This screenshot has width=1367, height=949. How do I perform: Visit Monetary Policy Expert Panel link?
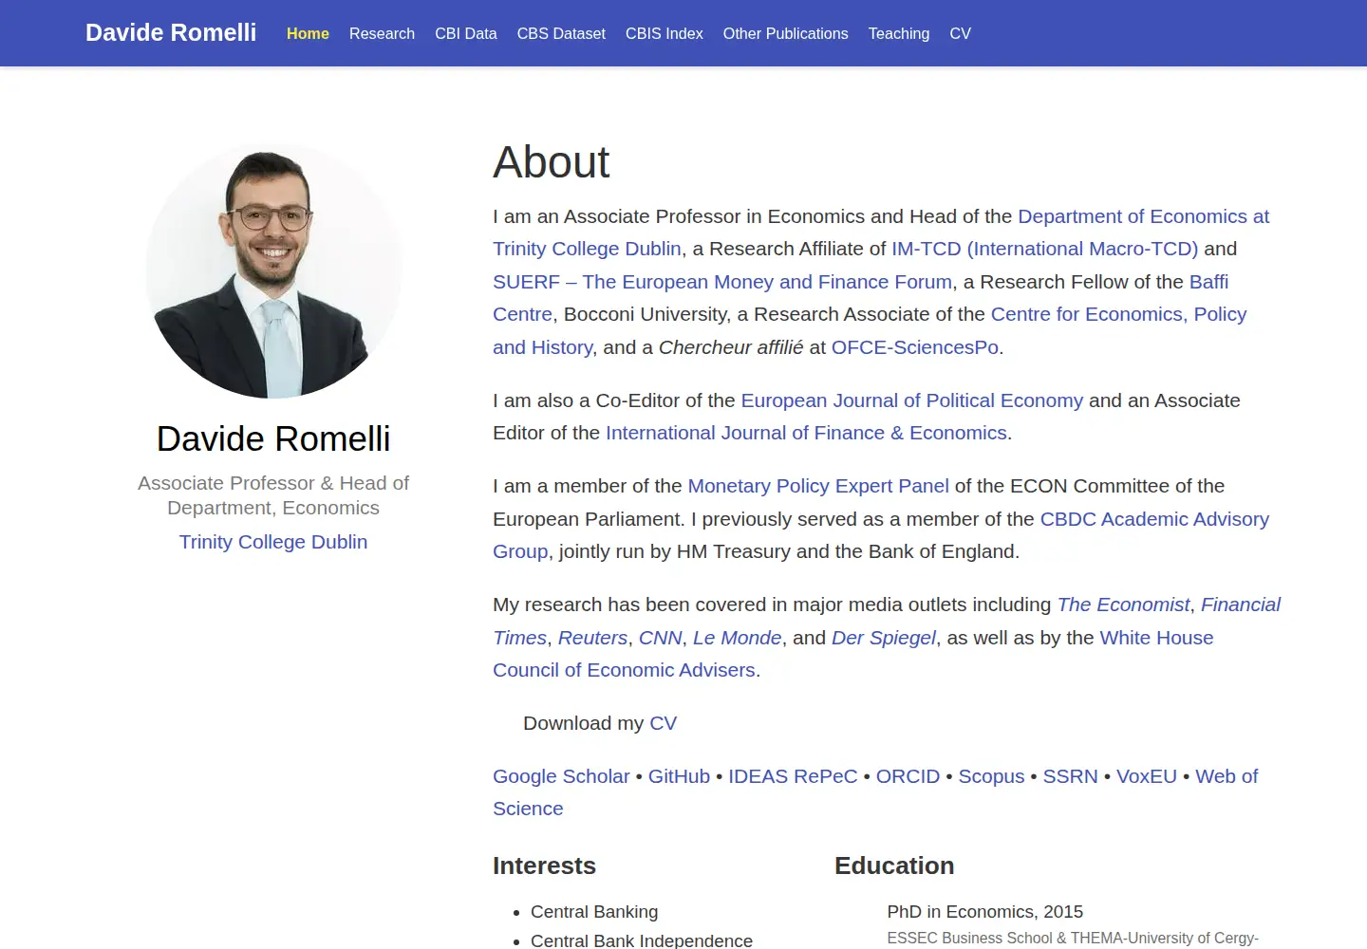[818, 486]
